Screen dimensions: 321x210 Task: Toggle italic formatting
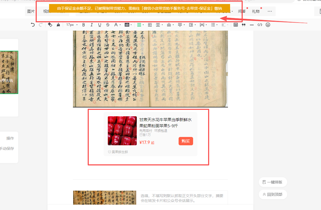[91, 25]
